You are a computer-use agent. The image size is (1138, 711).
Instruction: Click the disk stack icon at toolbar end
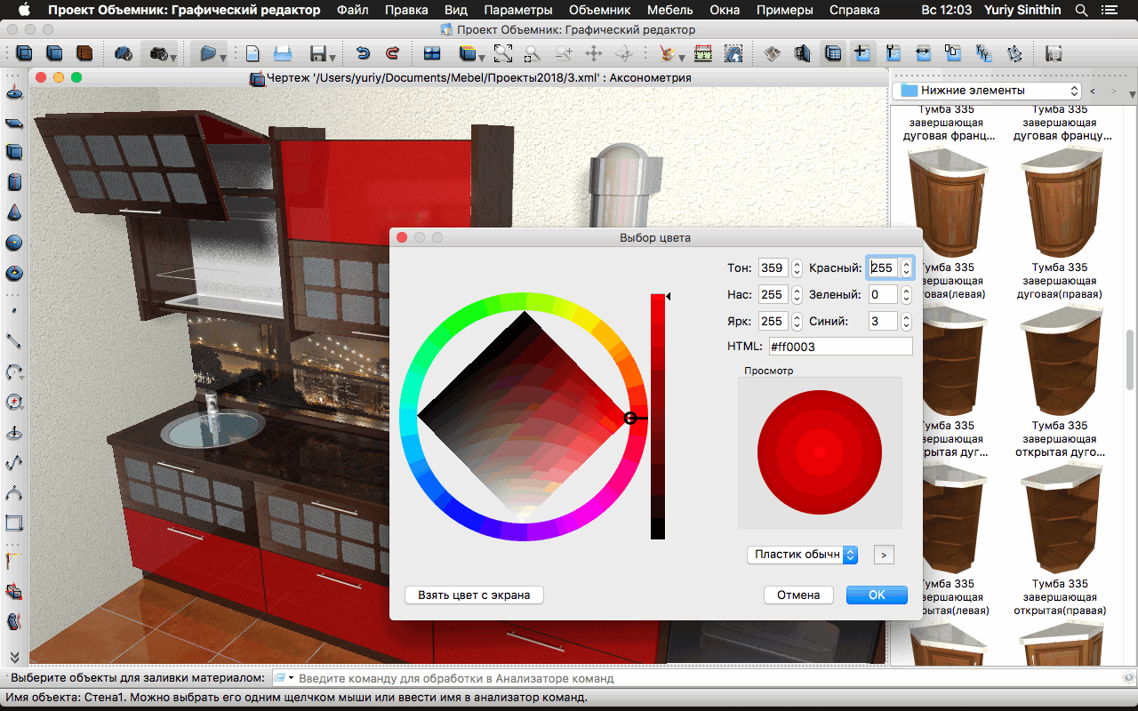coord(1054,53)
